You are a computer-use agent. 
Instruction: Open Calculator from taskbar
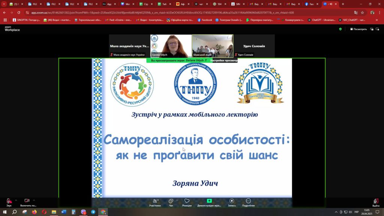click(x=73, y=212)
